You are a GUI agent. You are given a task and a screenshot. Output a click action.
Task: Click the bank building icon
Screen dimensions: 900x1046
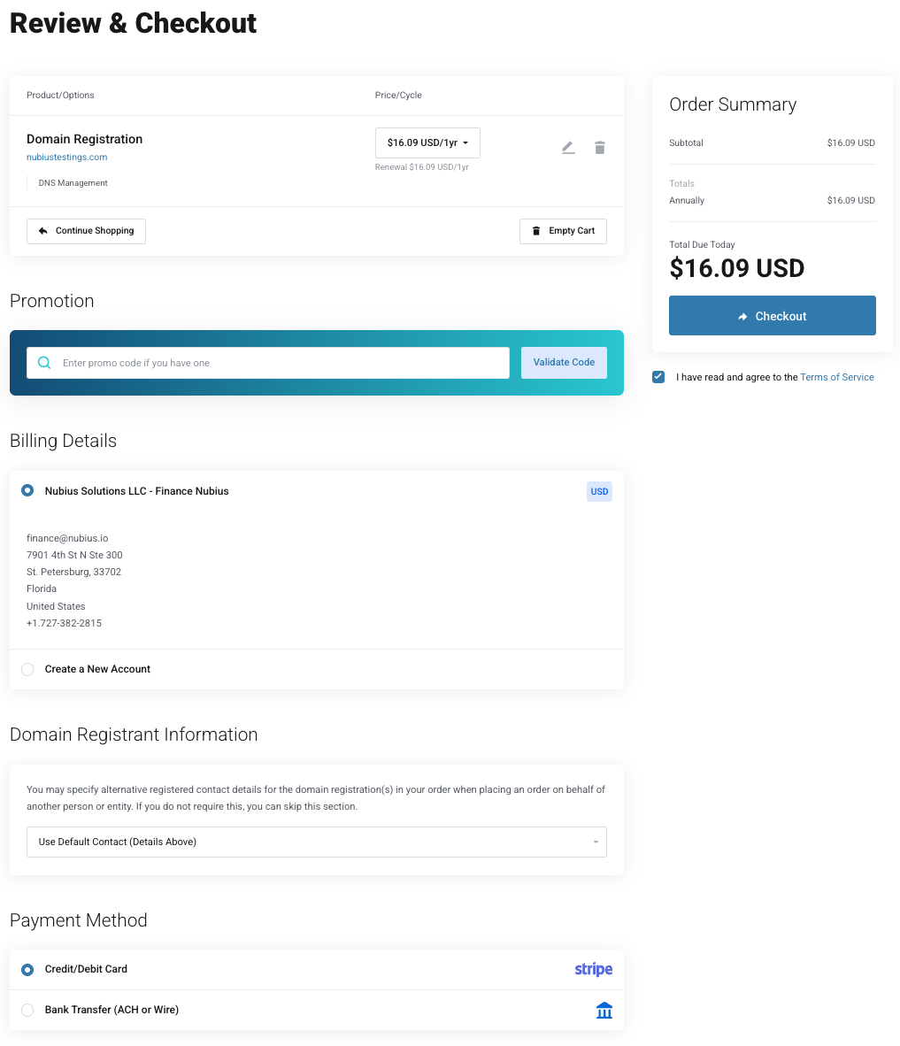pyautogui.click(x=604, y=1011)
